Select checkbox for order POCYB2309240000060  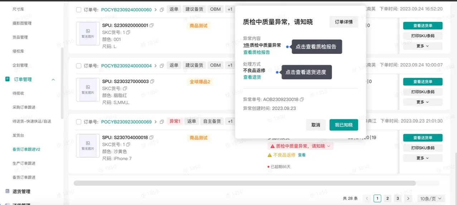tap(79, 10)
